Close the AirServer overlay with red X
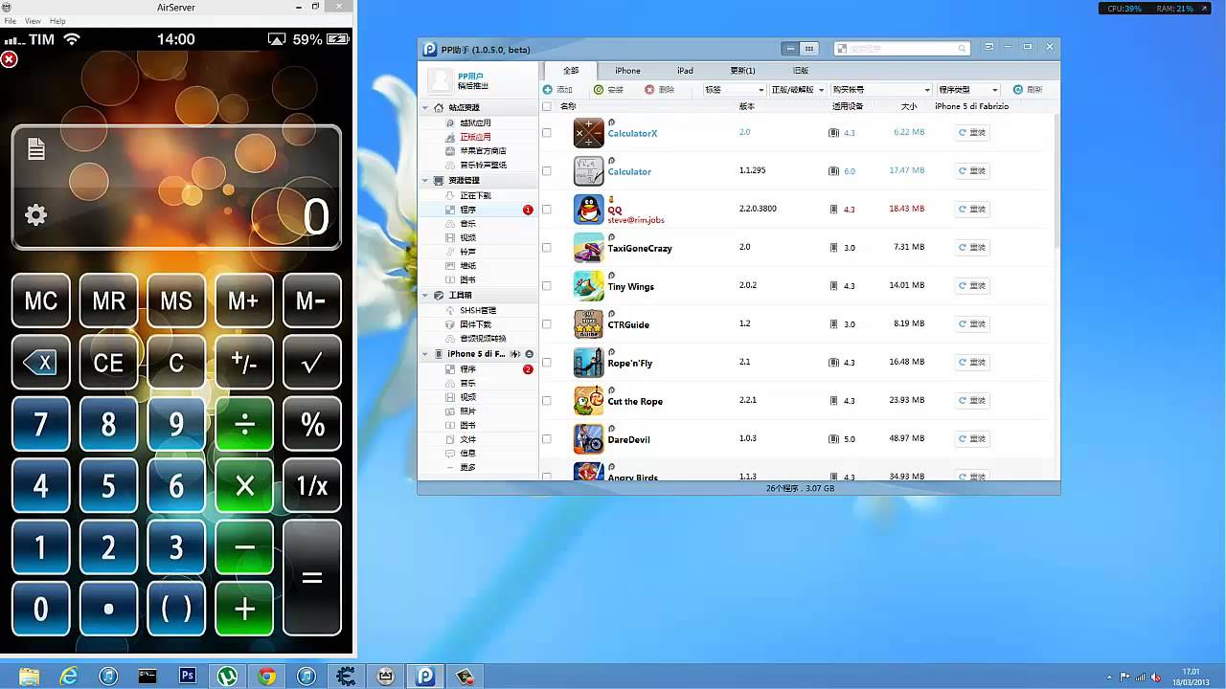This screenshot has height=689, width=1226. coord(9,59)
